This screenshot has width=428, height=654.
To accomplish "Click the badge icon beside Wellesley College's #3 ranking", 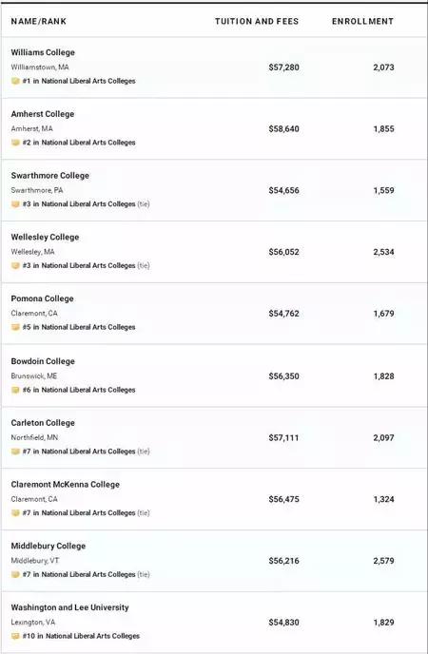I will pyautogui.click(x=15, y=266).
